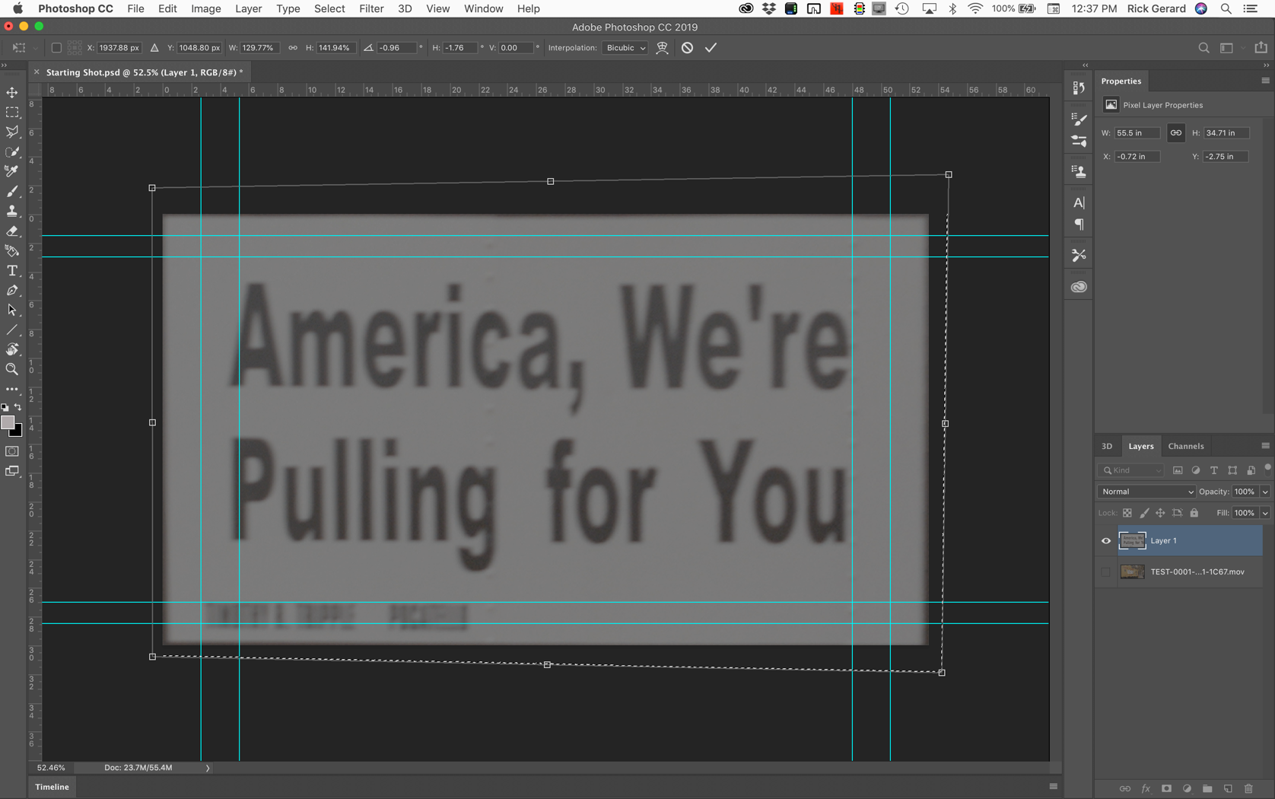Open the Opacity slider dropdown arrow
Viewport: 1275px width, 799px height.
click(1265, 492)
